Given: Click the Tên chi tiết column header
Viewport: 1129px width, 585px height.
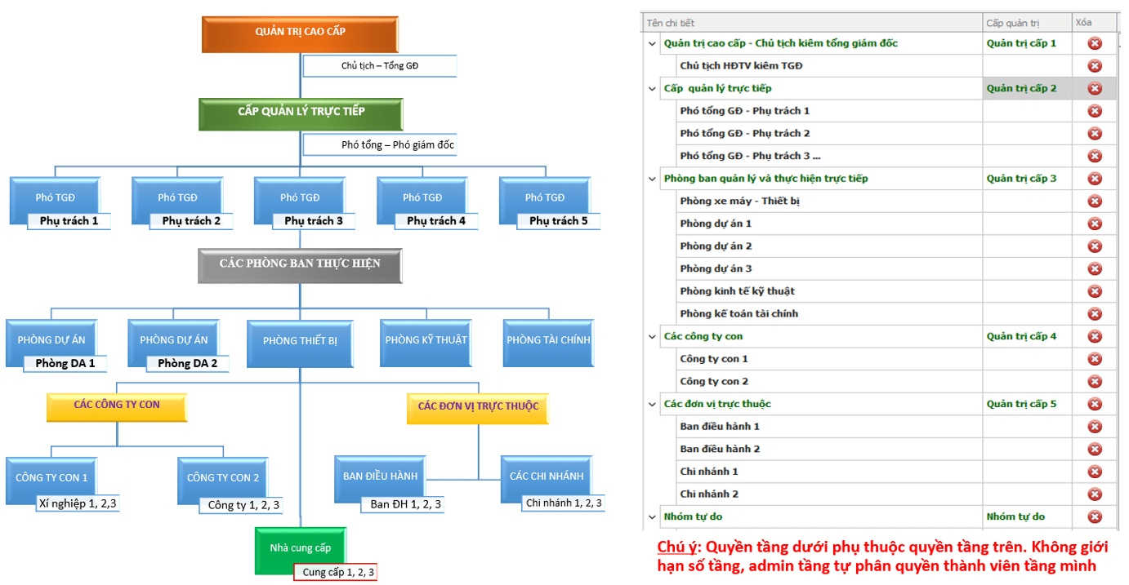Looking at the screenshot, I should pyautogui.click(x=812, y=23).
